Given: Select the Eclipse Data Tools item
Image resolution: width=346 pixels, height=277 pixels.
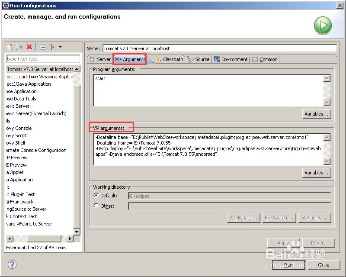Looking at the screenshot, I should pyautogui.click(x=21, y=99).
